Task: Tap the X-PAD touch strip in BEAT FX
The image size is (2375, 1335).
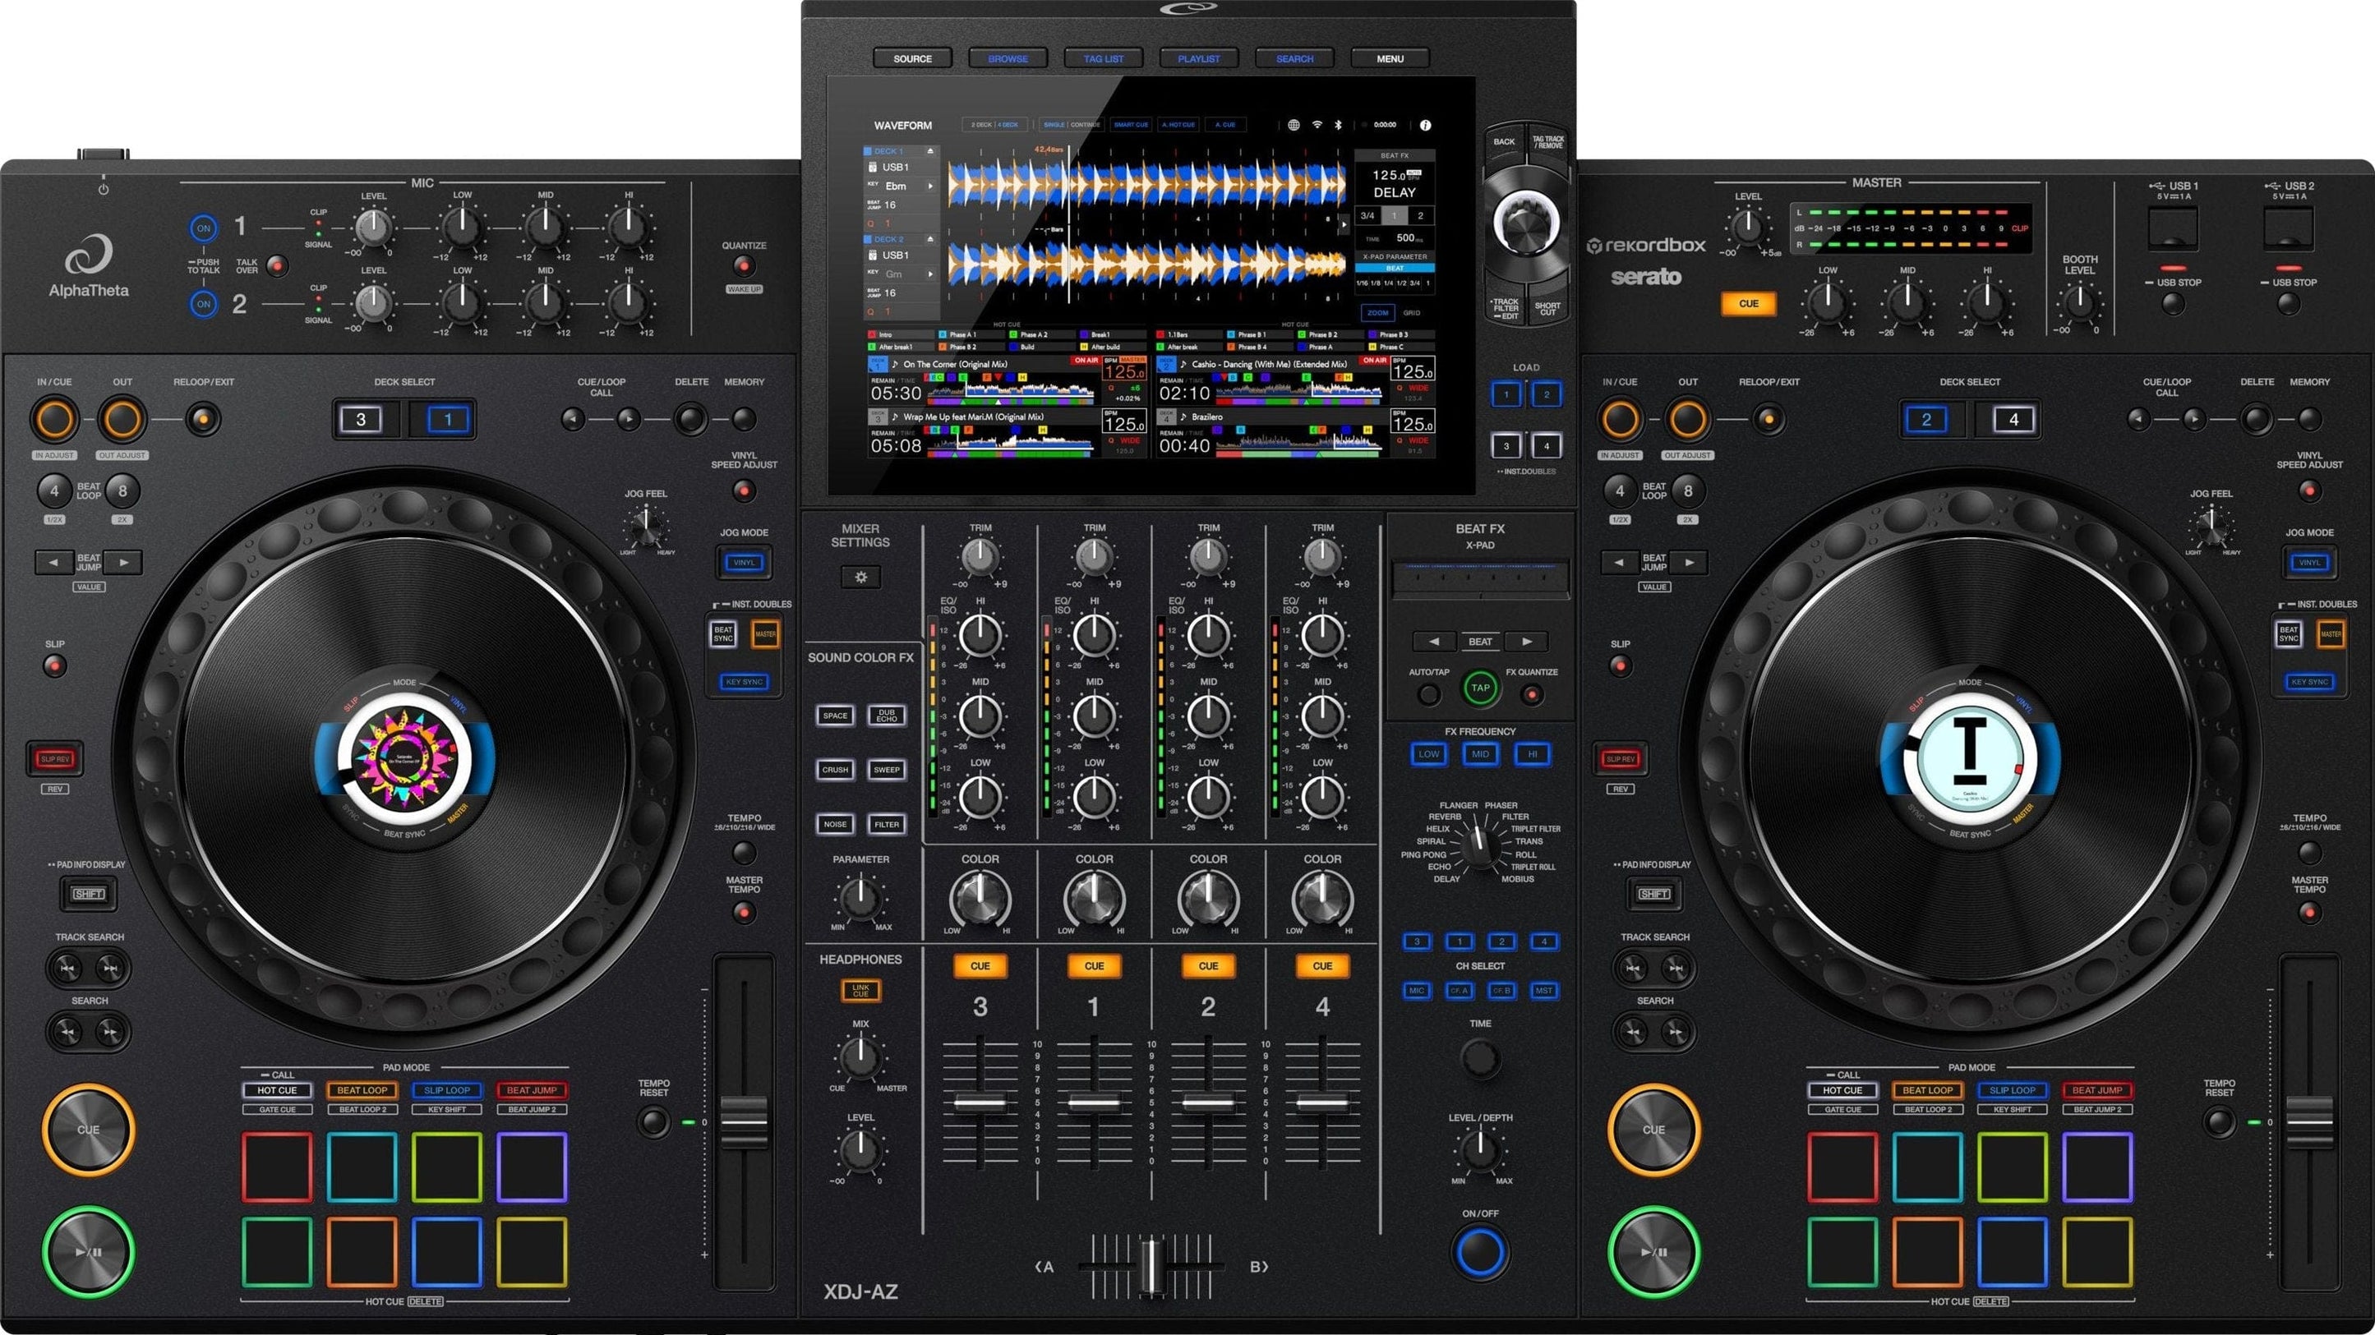Action: (1479, 578)
